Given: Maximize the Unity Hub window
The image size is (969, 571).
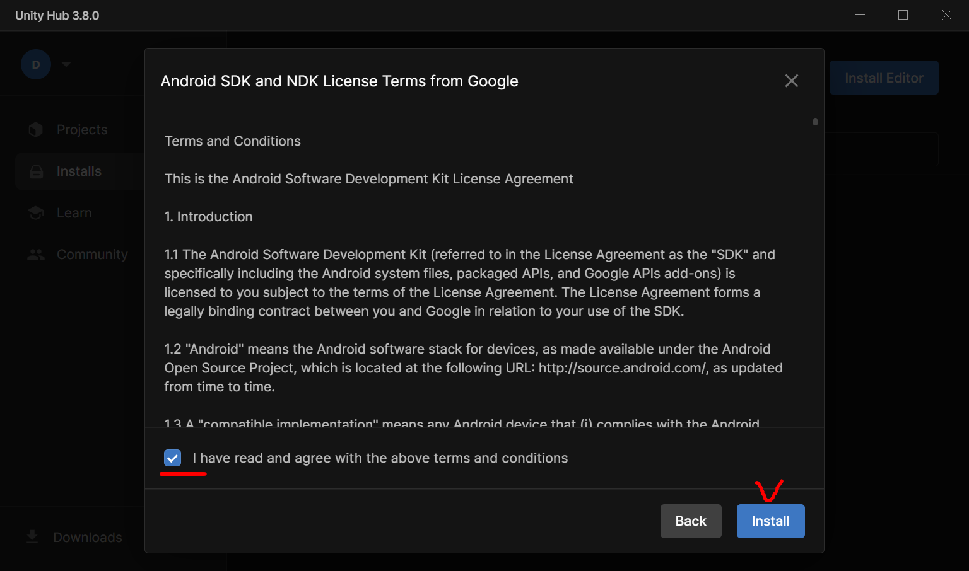Looking at the screenshot, I should pos(903,15).
